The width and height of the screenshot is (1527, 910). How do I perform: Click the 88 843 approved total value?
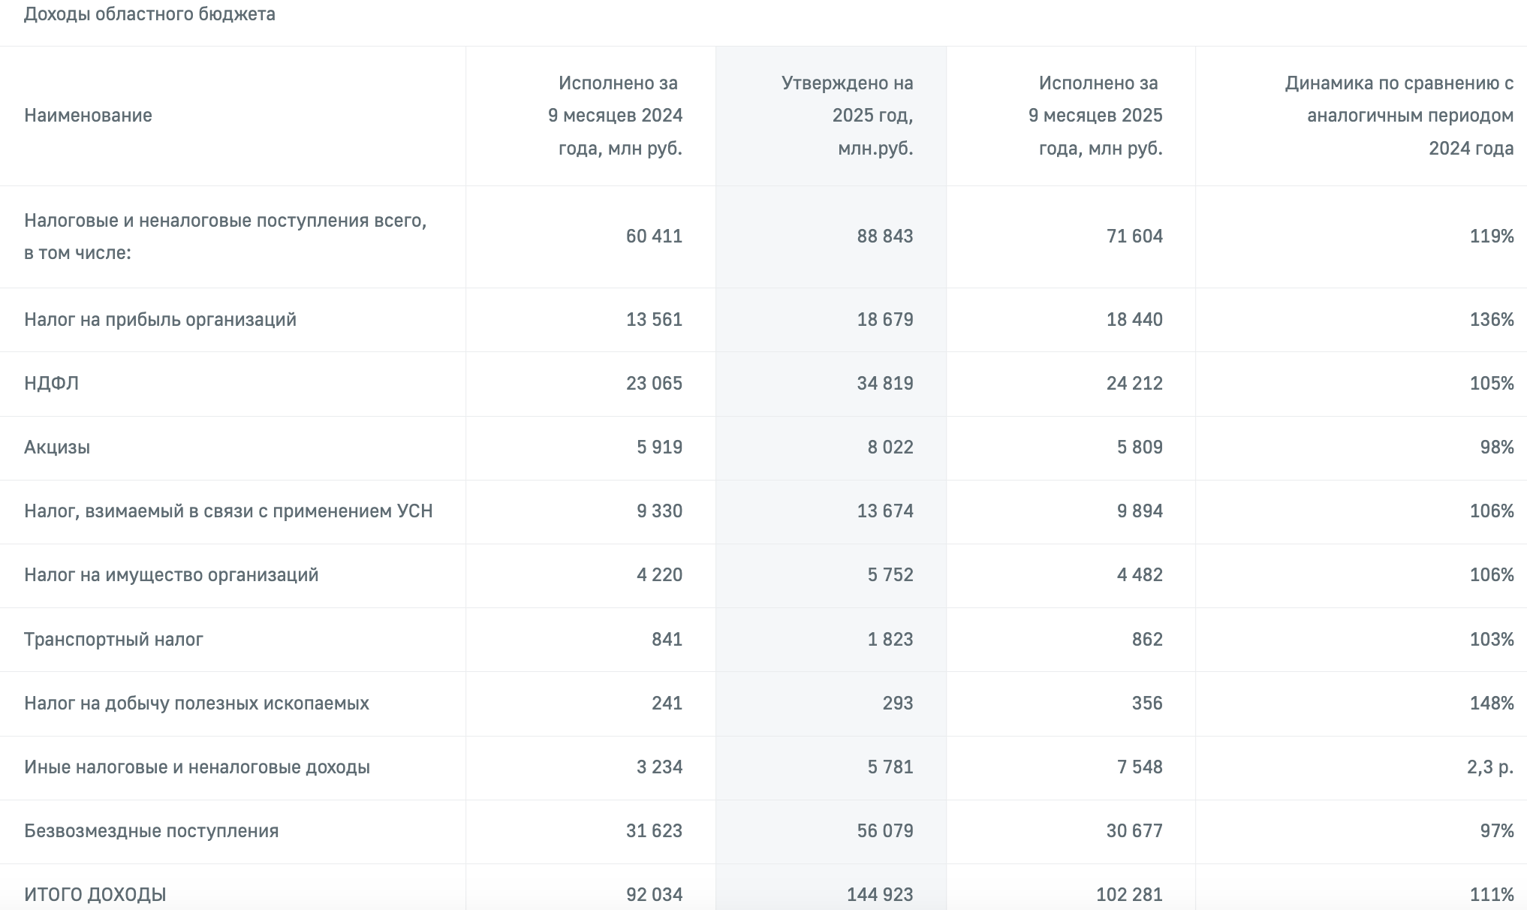(884, 237)
